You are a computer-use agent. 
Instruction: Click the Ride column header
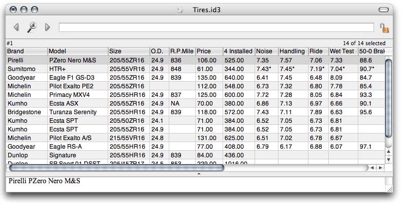(x=319, y=51)
